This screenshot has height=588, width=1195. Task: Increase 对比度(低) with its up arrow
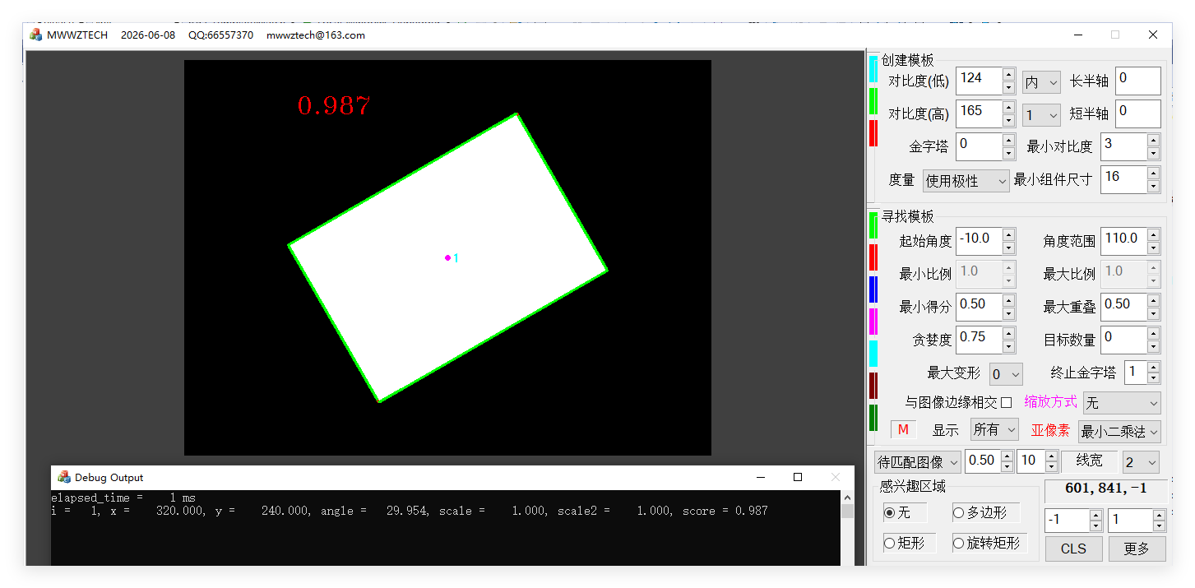[x=1008, y=75]
